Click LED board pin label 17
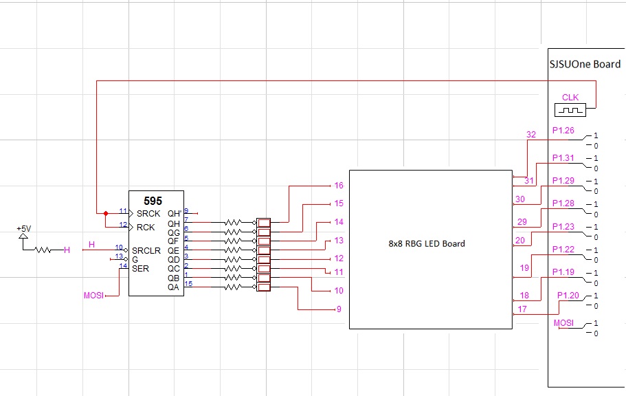 (522, 309)
